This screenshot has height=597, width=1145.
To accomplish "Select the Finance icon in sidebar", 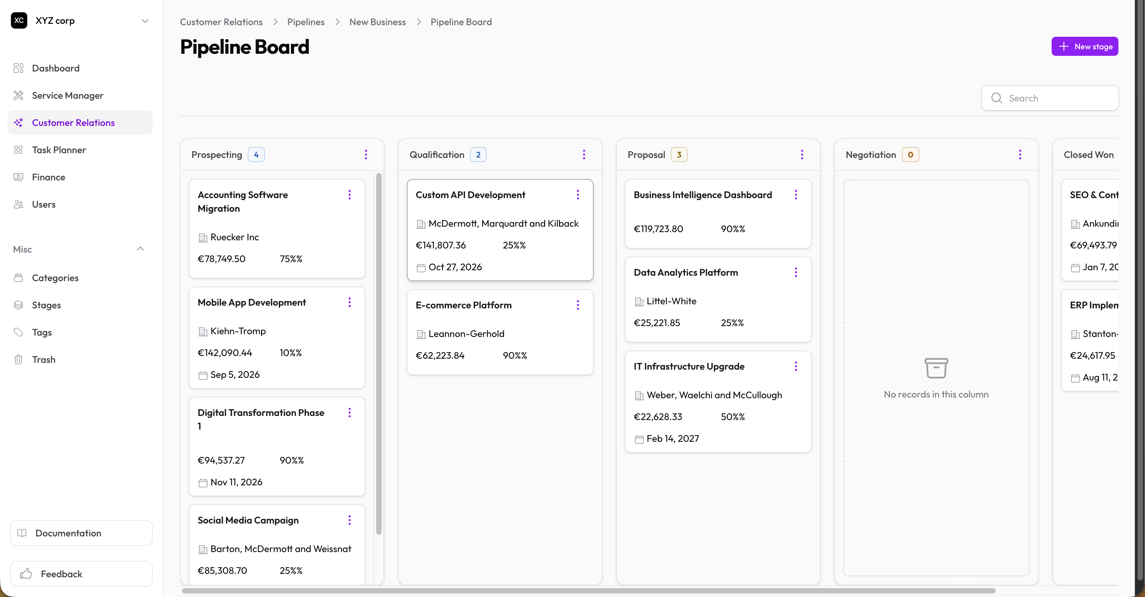I will point(18,177).
